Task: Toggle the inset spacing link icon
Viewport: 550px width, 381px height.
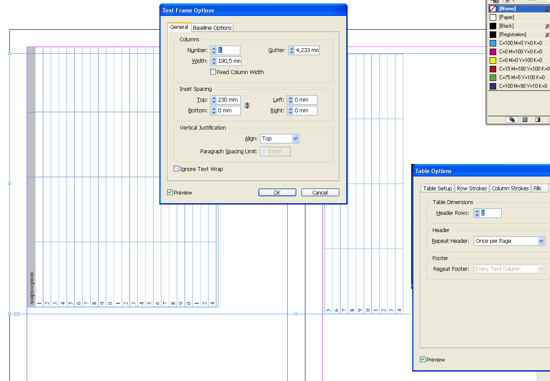Action: coord(247,105)
